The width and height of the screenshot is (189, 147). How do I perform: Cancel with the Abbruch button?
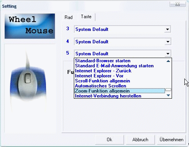click(x=140, y=140)
